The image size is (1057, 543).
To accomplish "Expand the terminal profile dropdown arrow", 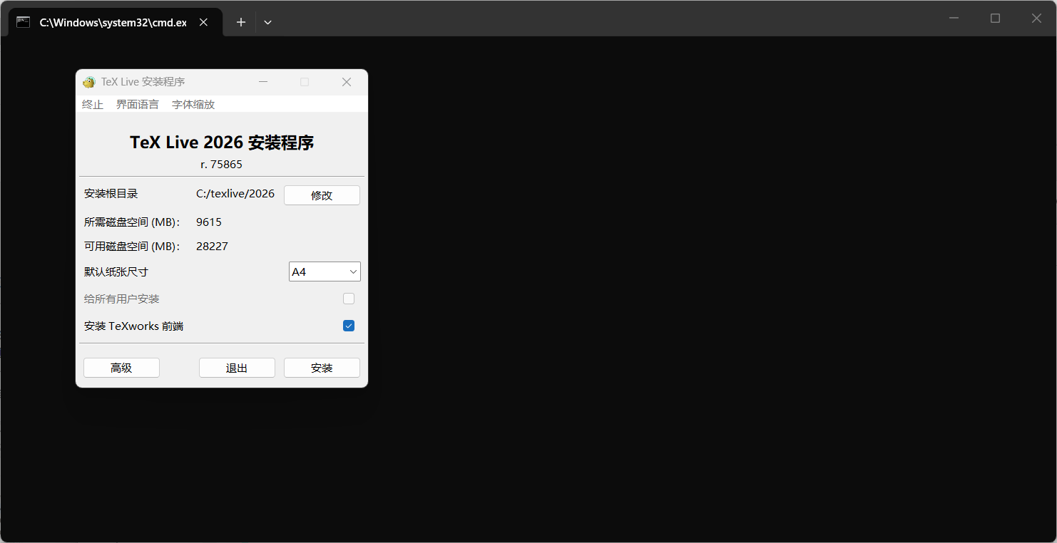I will (267, 22).
